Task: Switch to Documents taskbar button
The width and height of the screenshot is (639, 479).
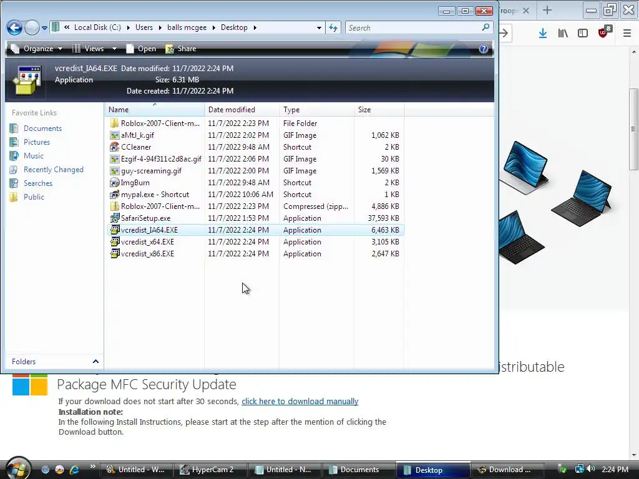Action: (x=359, y=470)
